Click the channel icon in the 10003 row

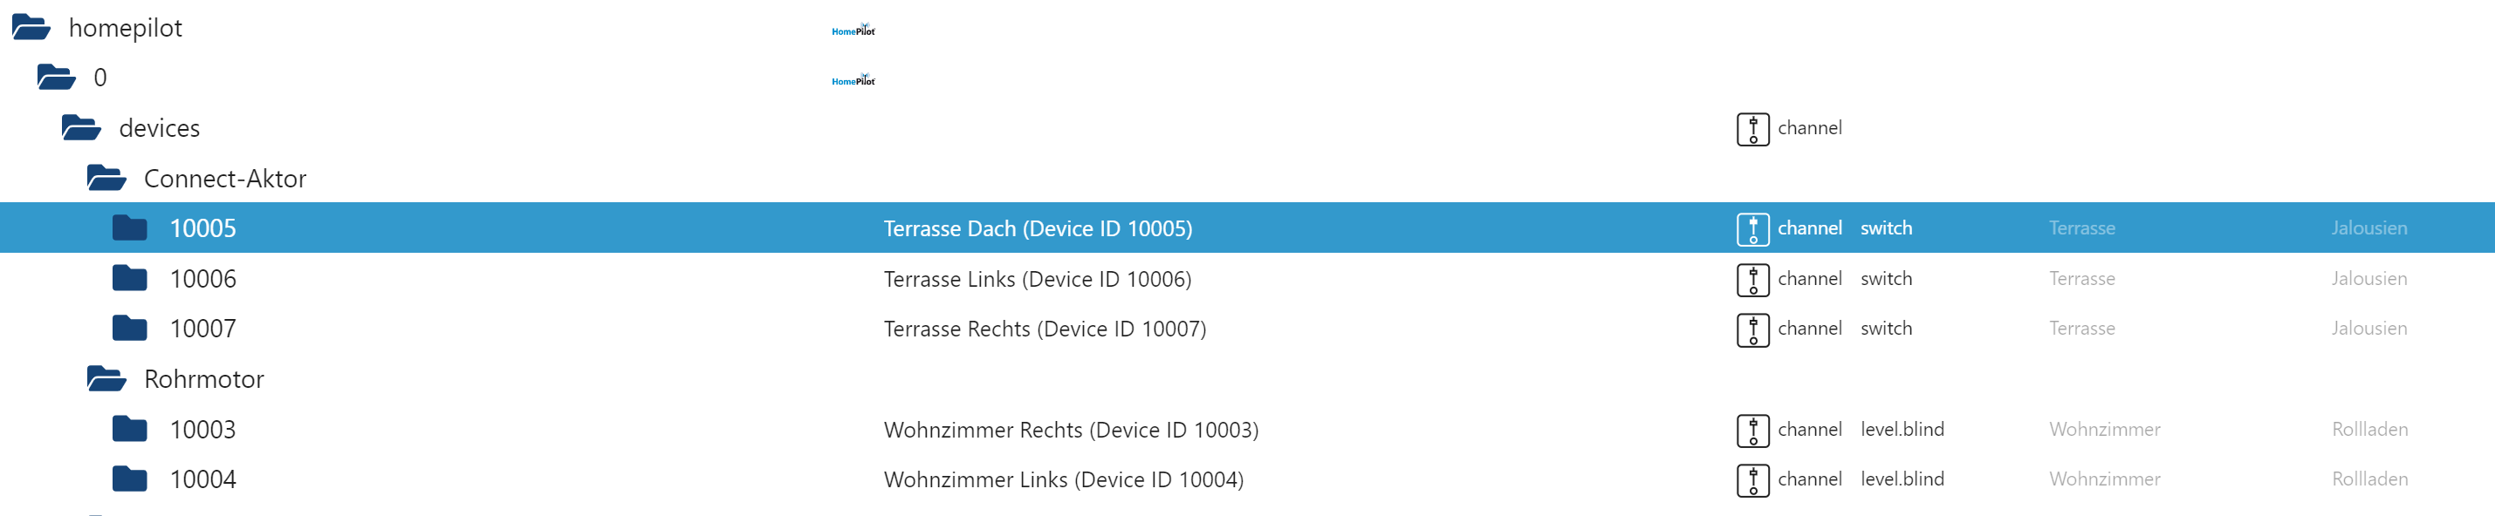1752,431
